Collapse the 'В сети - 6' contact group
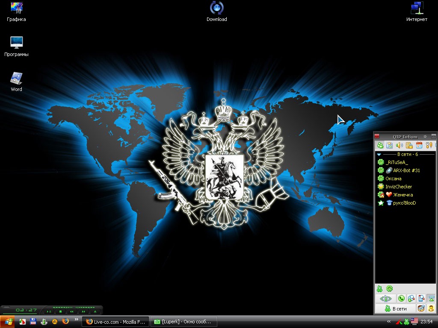This screenshot has width=438, height=328. point(379,154)
